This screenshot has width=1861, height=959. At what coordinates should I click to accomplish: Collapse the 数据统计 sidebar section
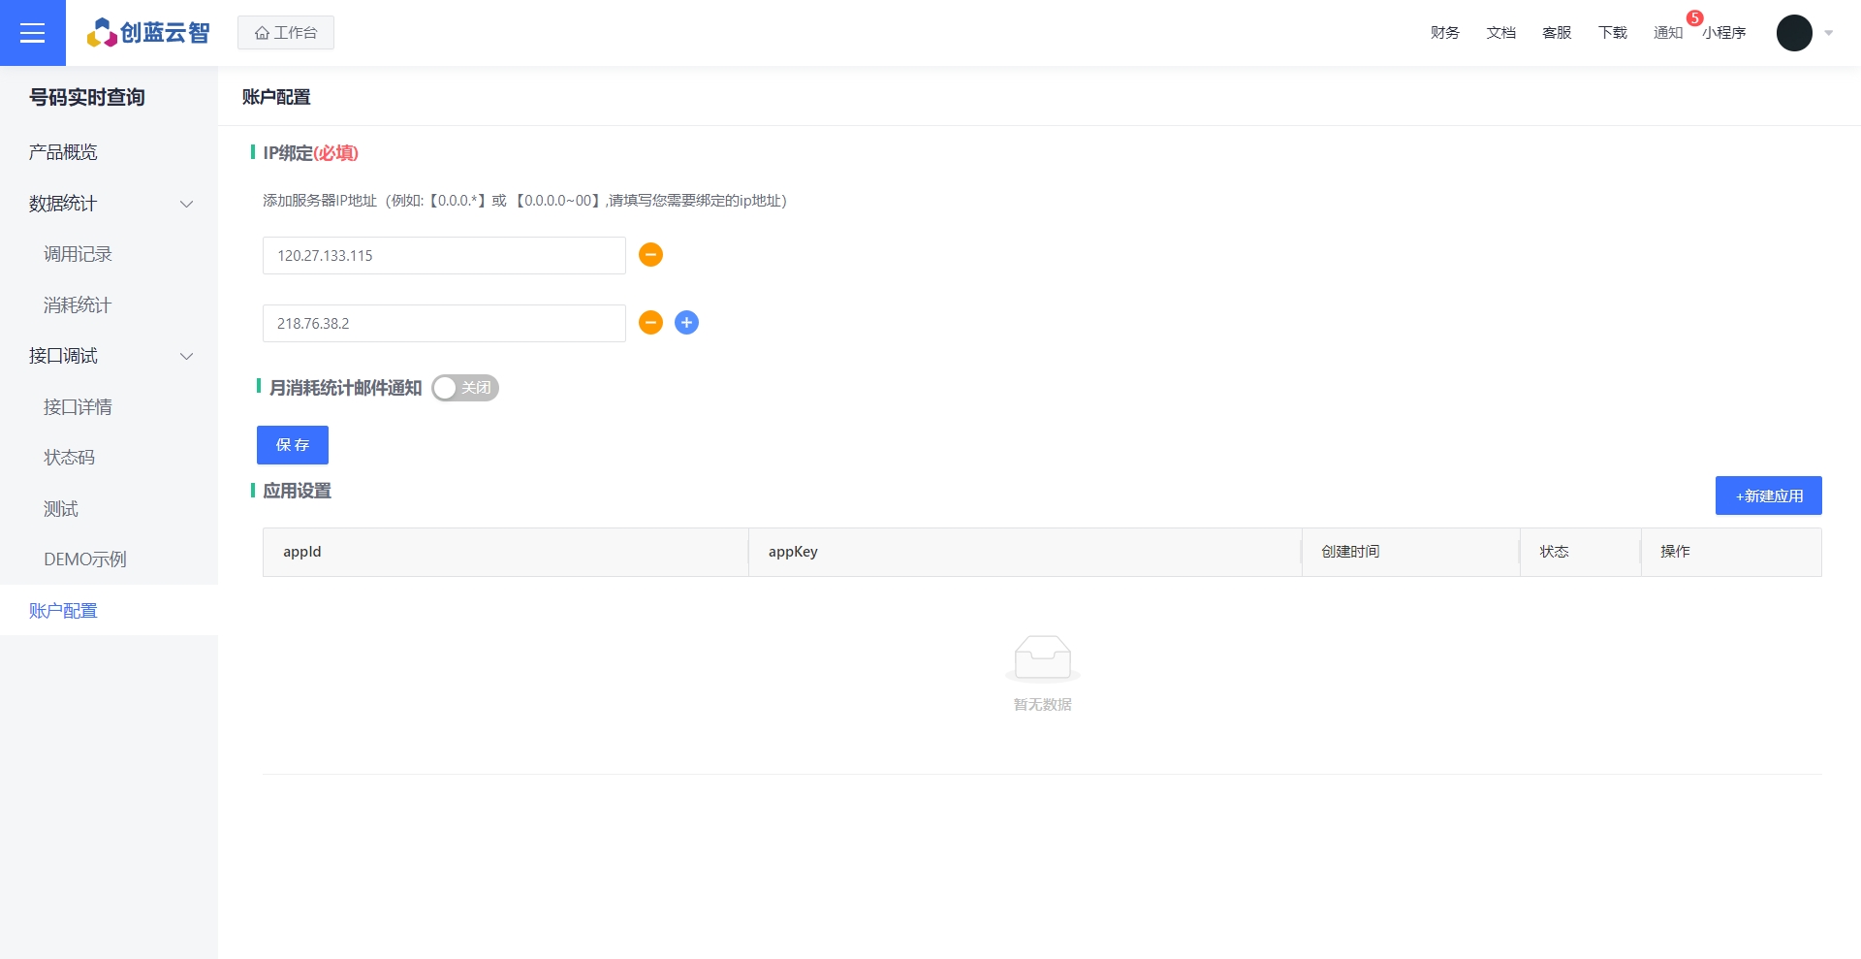tap(186, 204)
